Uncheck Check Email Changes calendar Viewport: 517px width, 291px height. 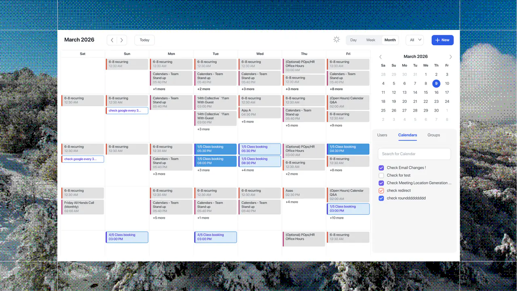coord(381,168)
